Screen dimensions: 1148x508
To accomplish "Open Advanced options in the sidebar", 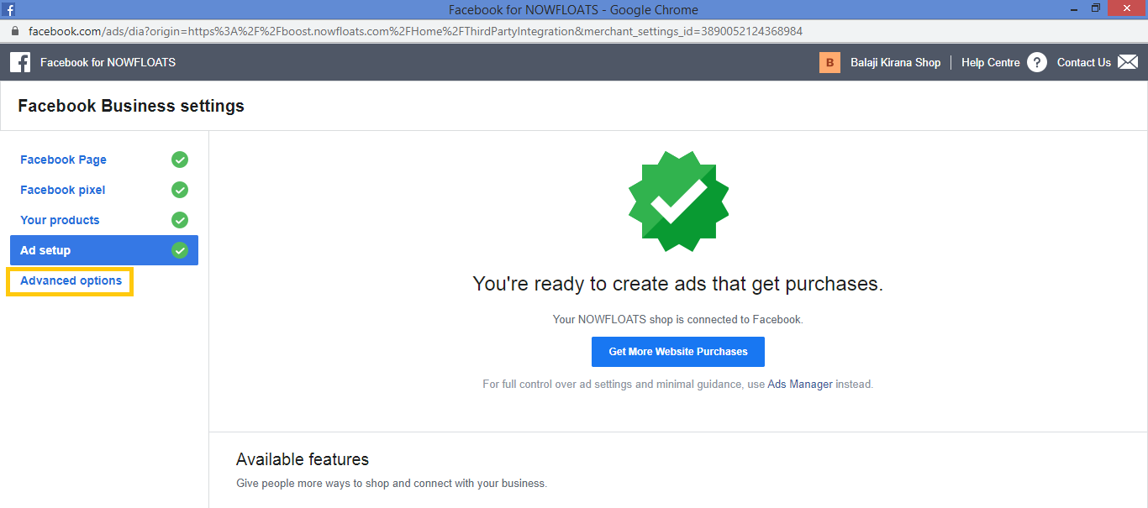I will coord(71,280).
